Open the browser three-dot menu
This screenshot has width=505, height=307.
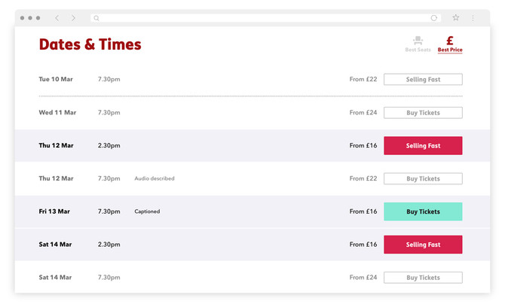pyautogui.click(x=473, y=18)
